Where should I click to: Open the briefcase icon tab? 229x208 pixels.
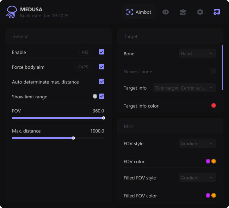(x=182, y=12)
